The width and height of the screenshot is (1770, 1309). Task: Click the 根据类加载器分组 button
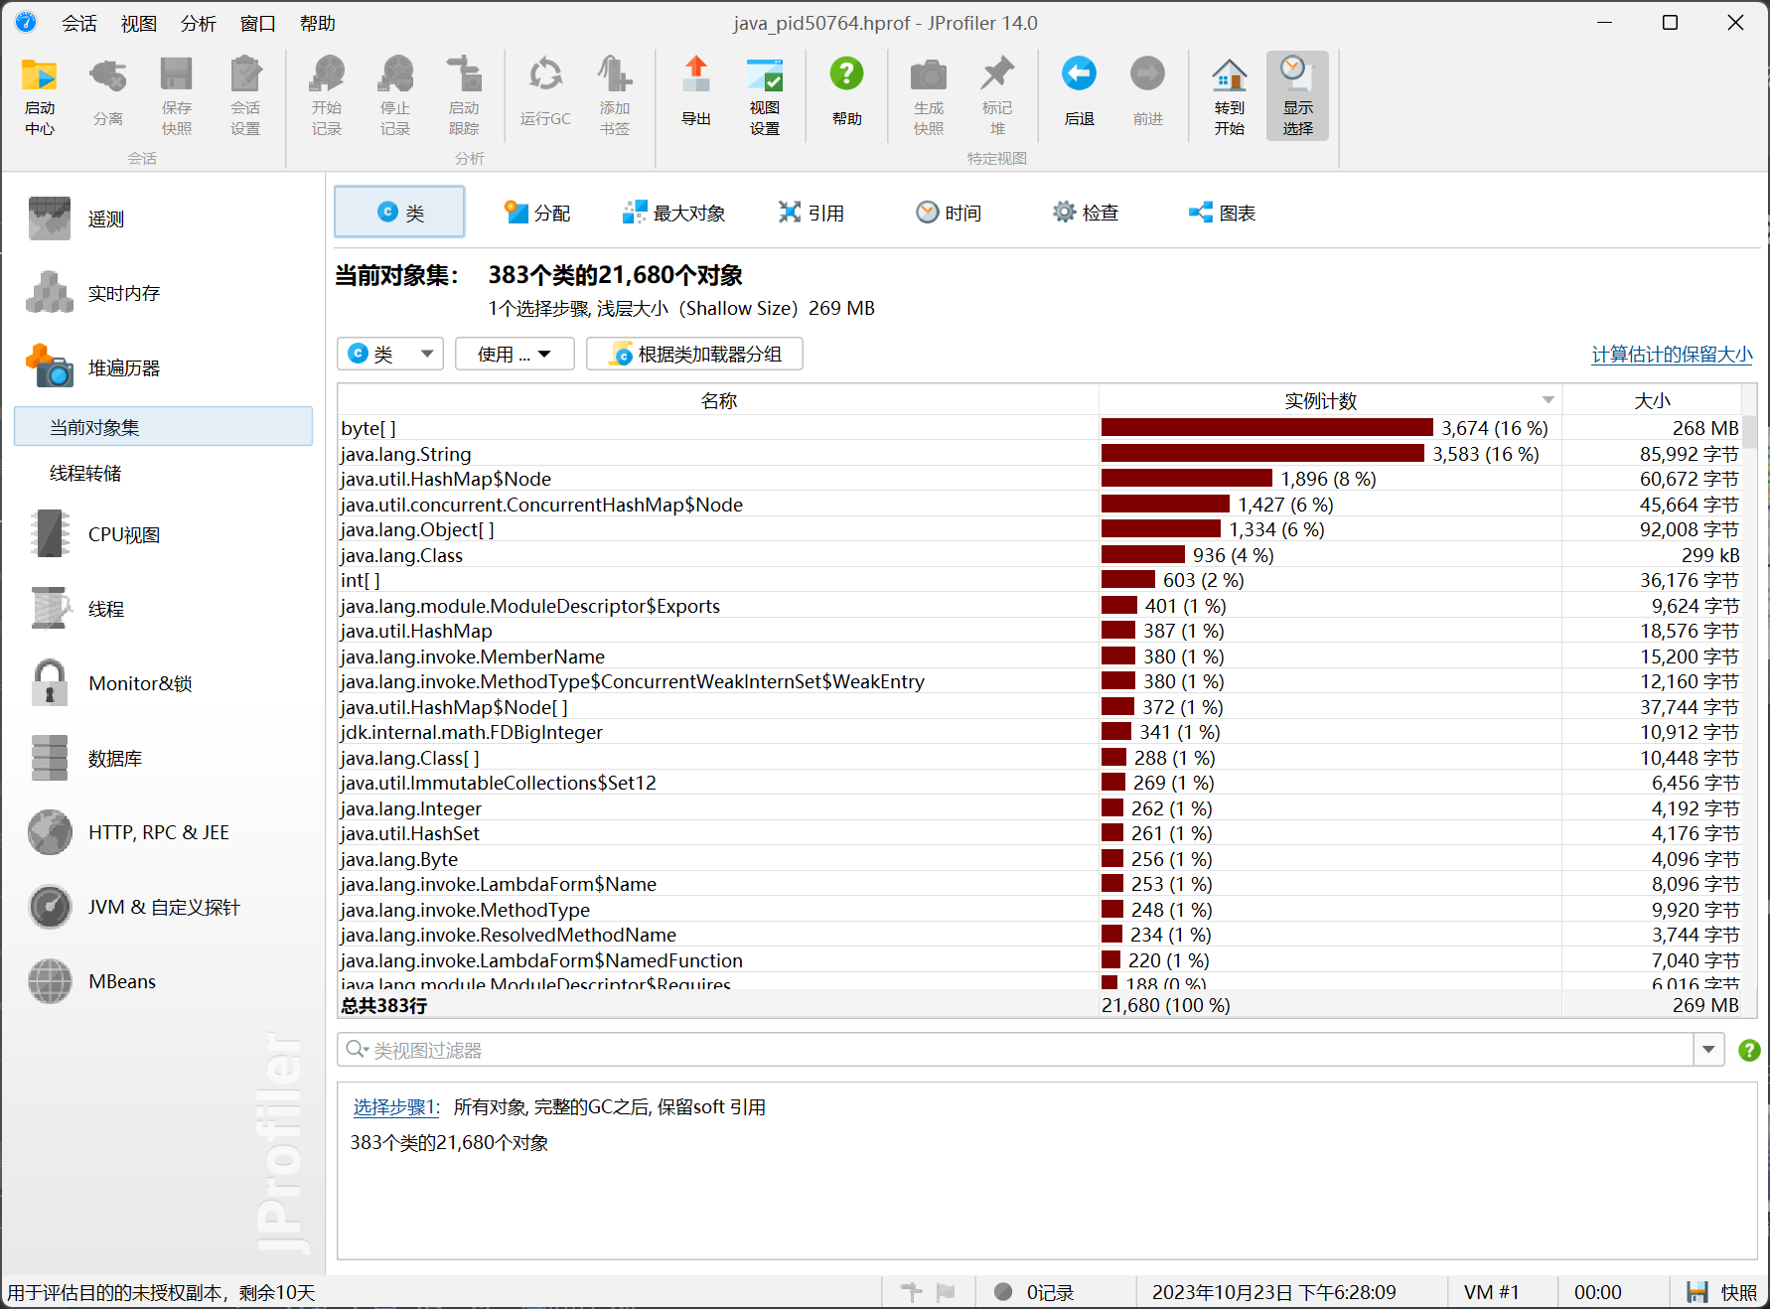(694, 354)
